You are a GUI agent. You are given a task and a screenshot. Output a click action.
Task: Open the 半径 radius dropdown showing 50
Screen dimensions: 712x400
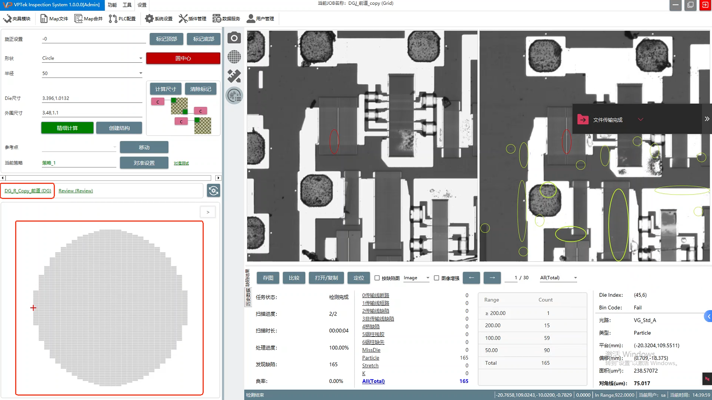pos(92,73)
